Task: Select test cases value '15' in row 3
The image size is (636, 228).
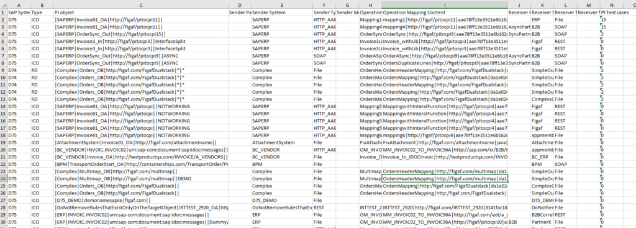Action: coord(611,27)
